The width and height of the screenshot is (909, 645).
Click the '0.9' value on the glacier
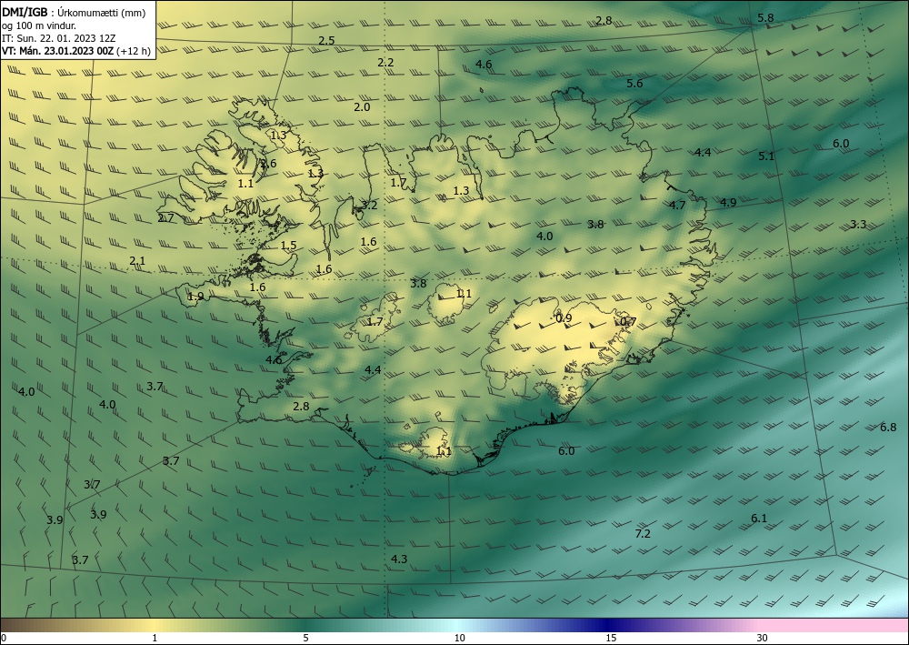point(564,317)
